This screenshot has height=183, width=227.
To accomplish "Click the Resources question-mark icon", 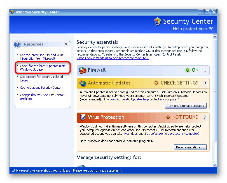I will coord(17,44).
